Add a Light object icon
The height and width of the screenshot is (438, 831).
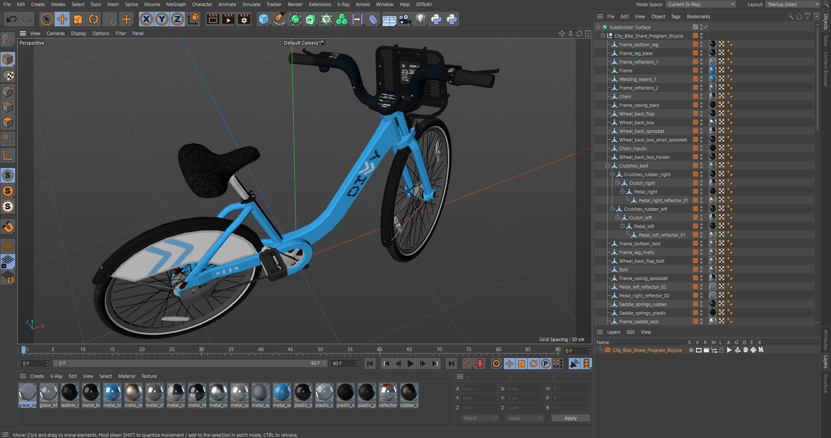[420, 19]
